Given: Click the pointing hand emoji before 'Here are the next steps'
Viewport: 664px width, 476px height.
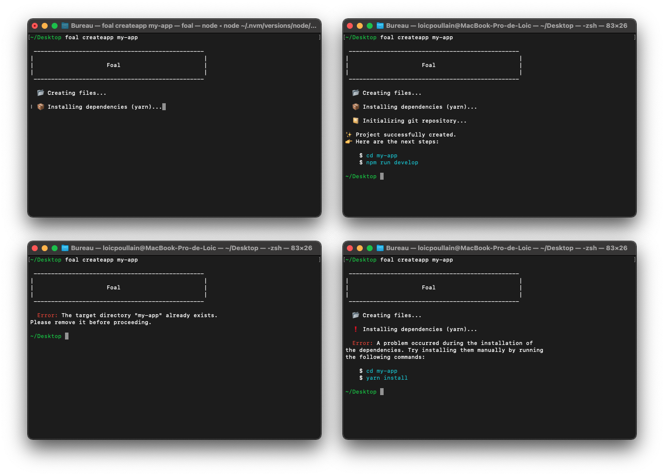Looking at the screenshot, I should 348,141.
